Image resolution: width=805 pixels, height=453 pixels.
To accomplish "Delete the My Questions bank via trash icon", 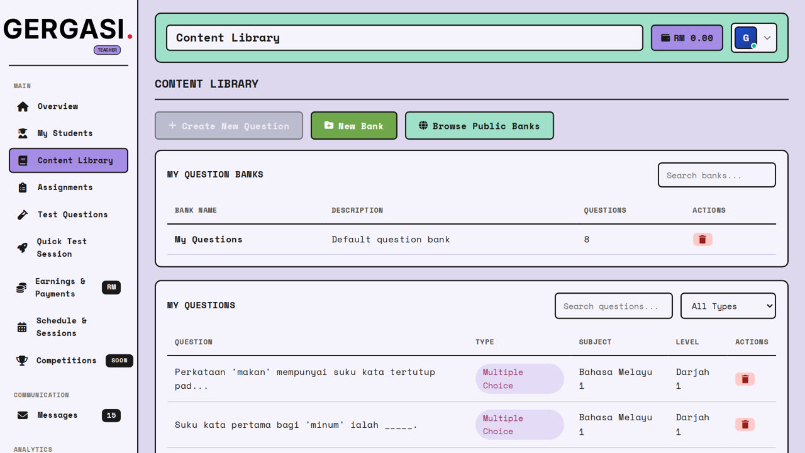I will point(702,240).
